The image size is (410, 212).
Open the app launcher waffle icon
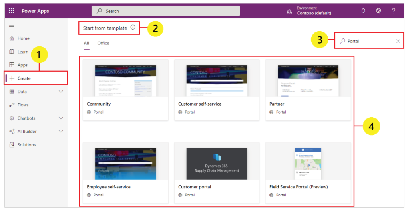tap(12, 11)
